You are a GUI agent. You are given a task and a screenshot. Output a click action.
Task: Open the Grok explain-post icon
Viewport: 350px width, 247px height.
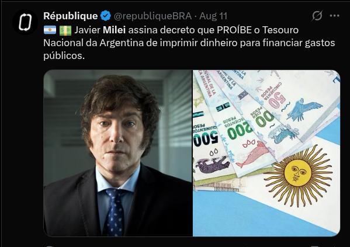[317, 16]
